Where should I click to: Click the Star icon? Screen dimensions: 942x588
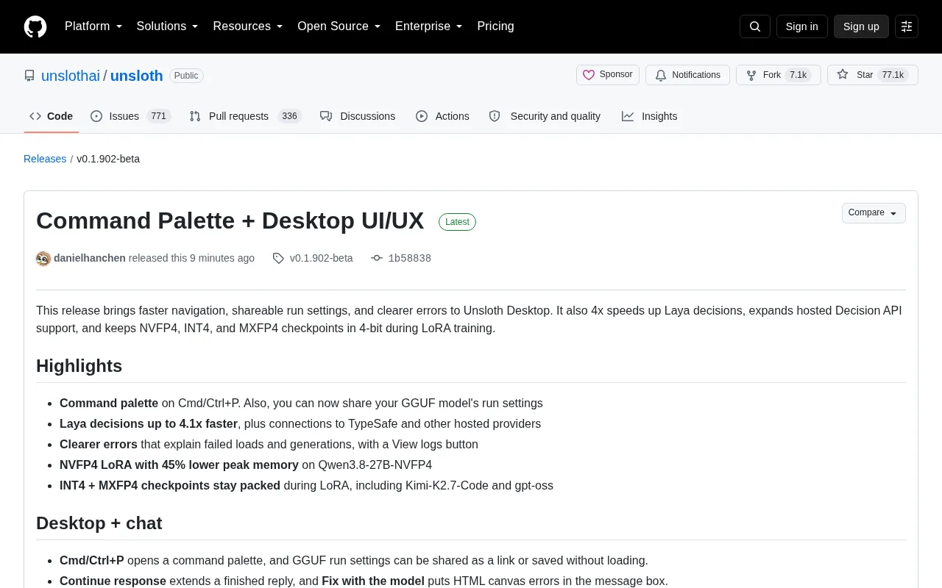pyautogui.click(x=843, y=75)
